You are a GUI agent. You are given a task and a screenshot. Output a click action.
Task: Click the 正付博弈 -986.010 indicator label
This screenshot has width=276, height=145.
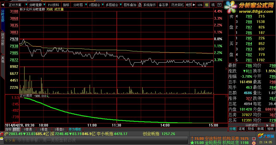[x=34, y=96]
